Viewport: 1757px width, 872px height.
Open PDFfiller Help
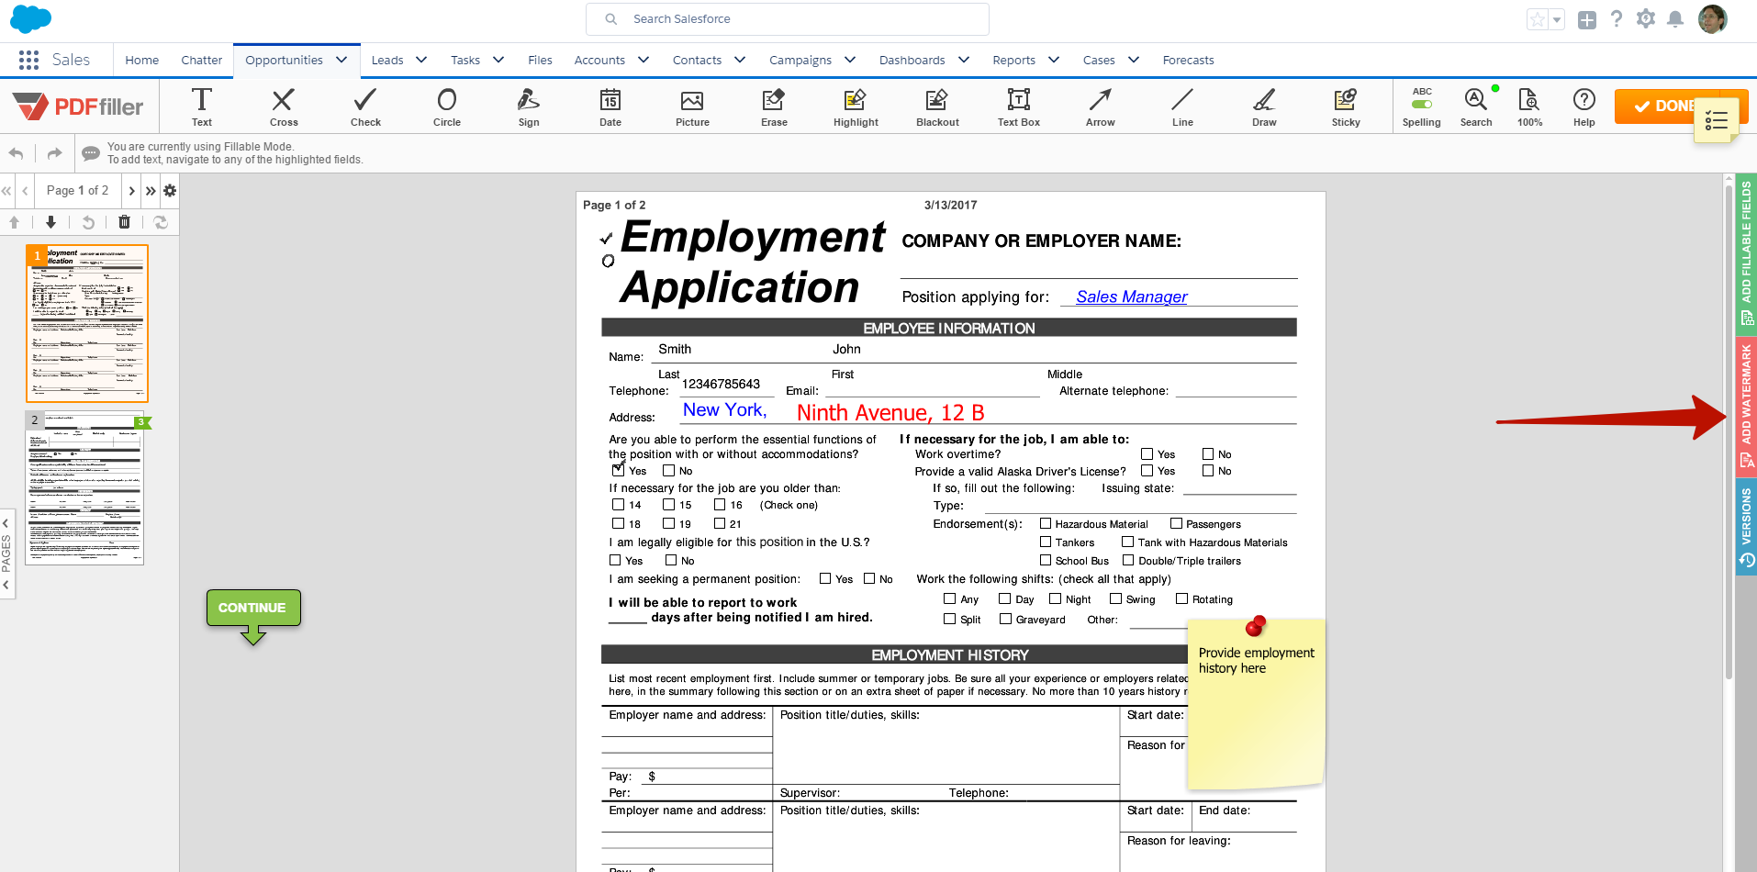click(1584, 106)
